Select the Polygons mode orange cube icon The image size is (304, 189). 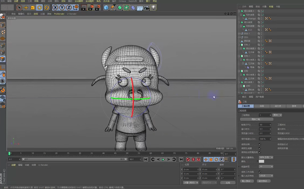tap(3, 59)
